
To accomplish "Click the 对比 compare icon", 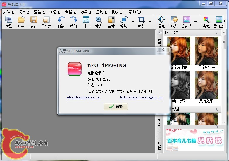I will tap(86, 20).
